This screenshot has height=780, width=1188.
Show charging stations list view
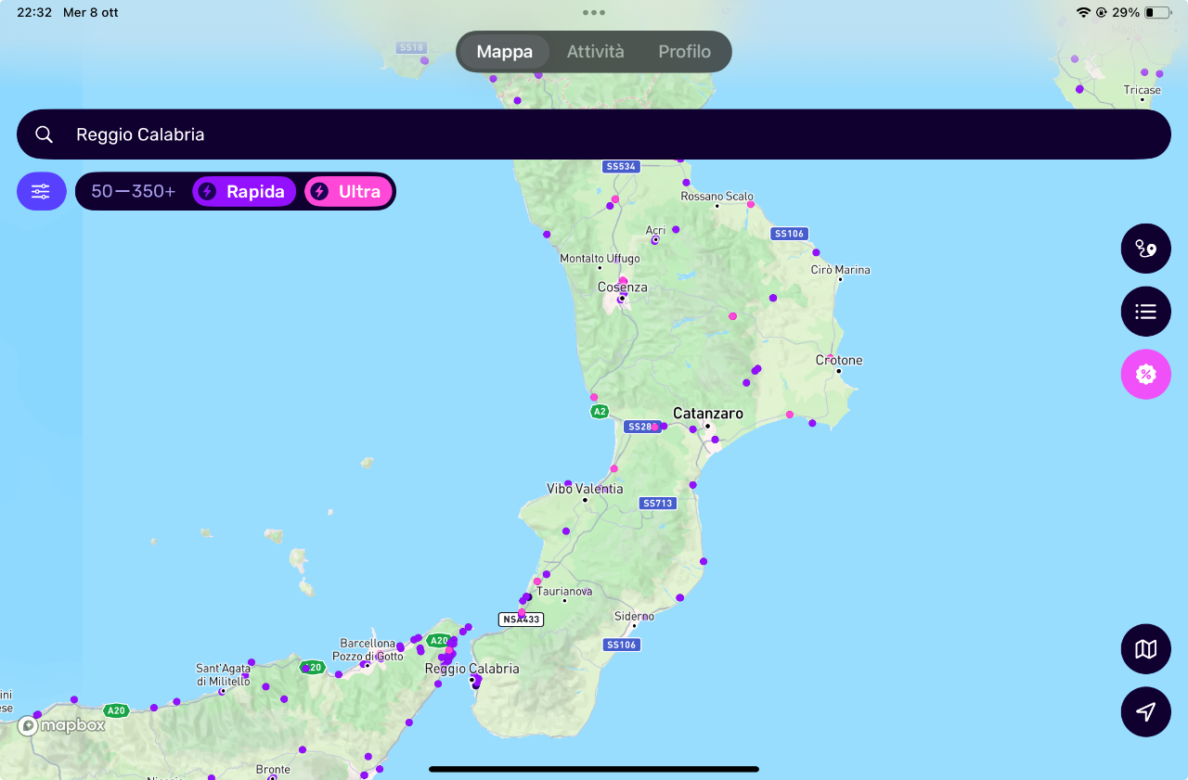tap(1145, 312)
